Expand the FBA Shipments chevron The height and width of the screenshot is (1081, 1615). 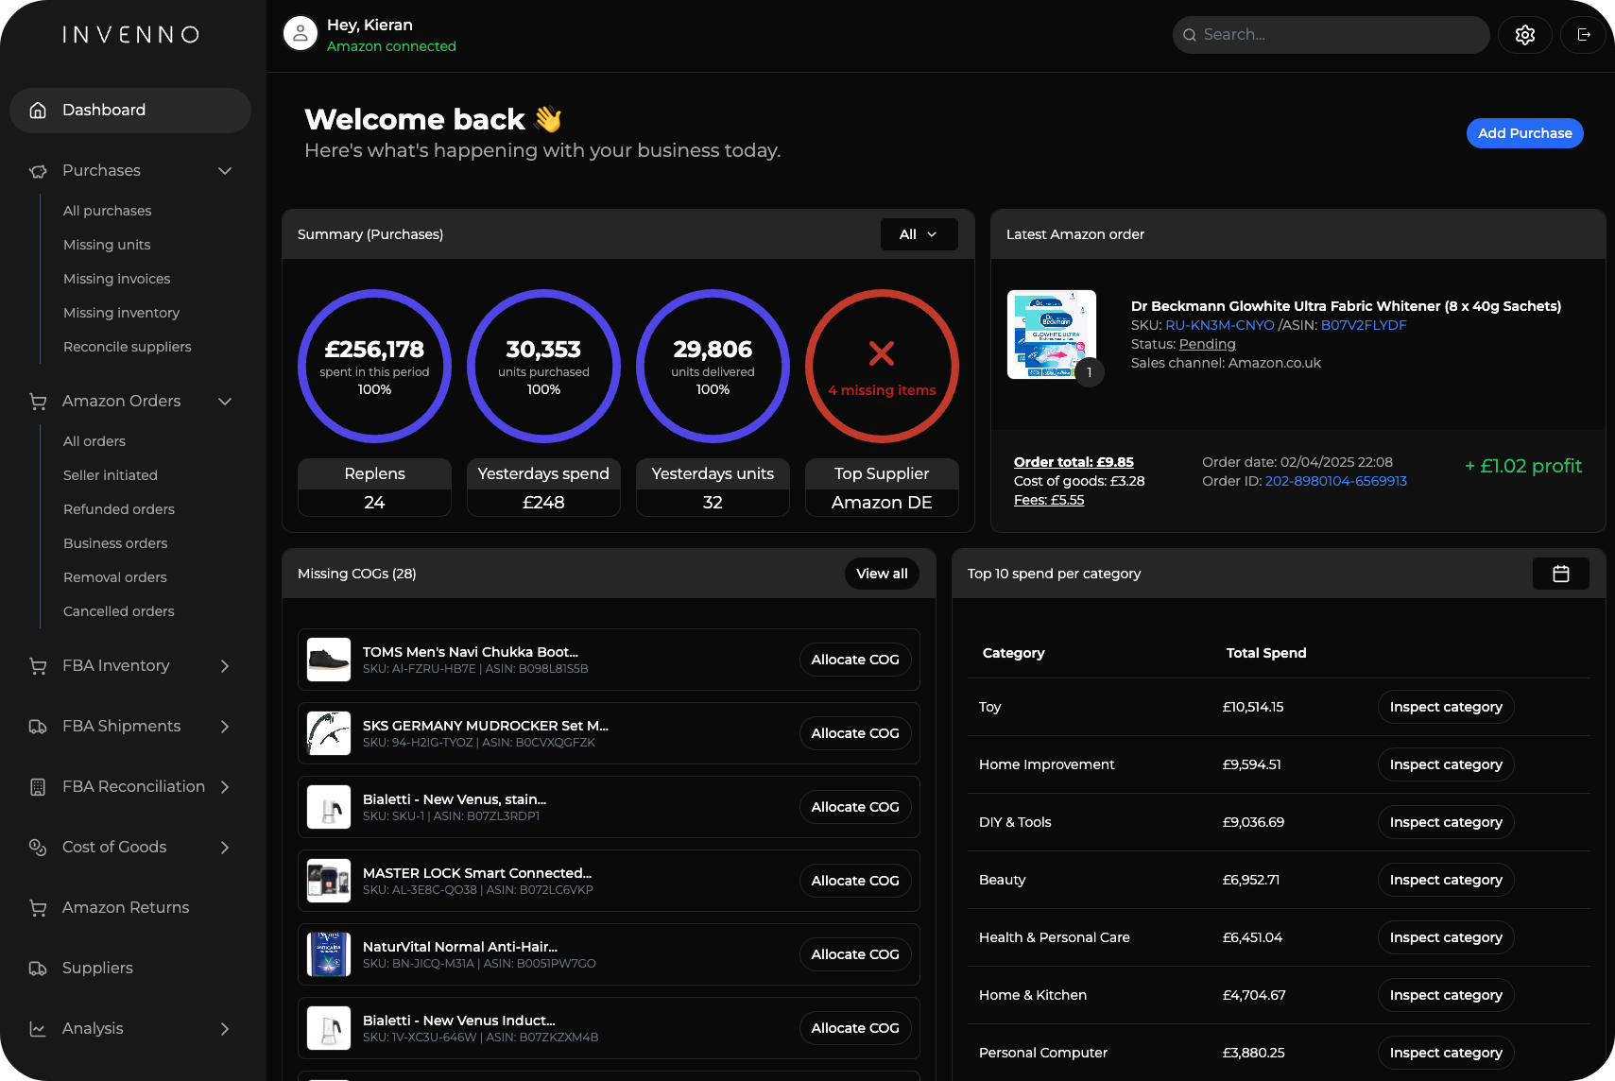coord(225,727)
